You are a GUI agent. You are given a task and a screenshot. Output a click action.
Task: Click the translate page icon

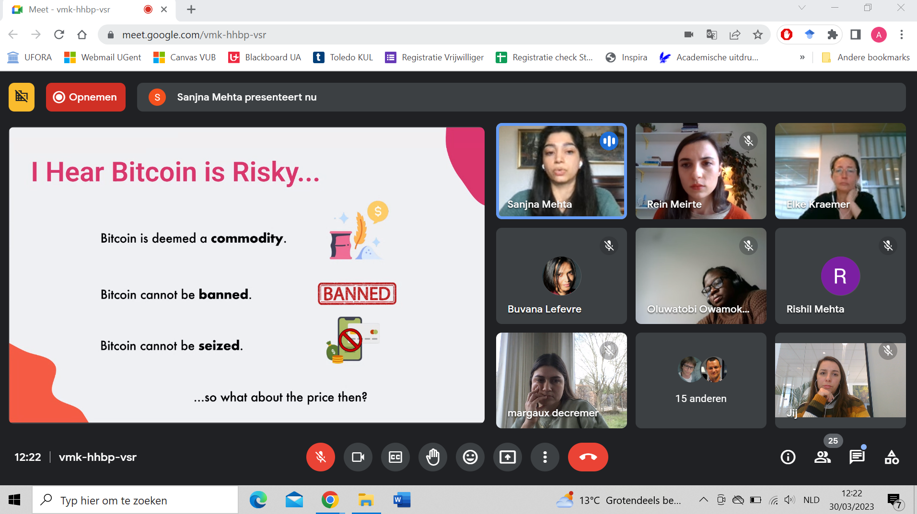tap(711, 34)
